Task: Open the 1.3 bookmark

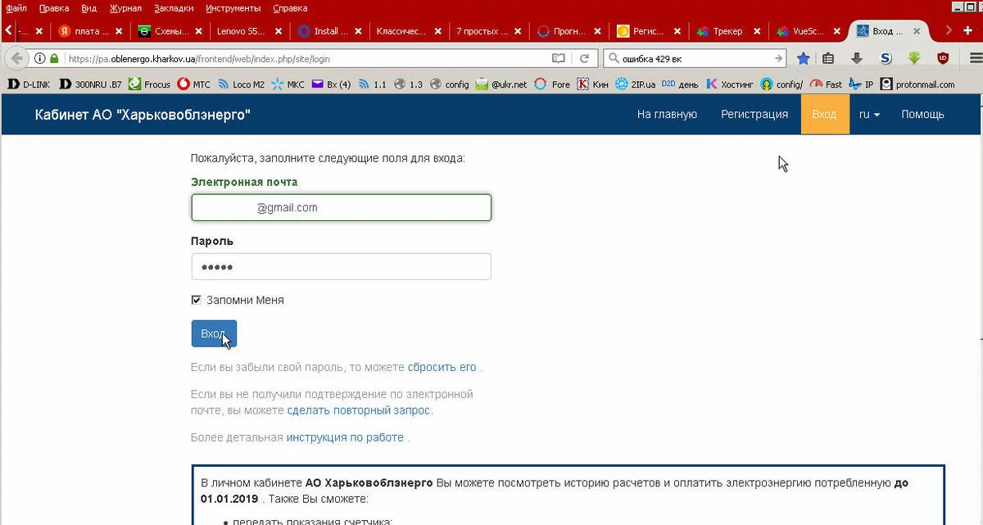Action: 408,84
